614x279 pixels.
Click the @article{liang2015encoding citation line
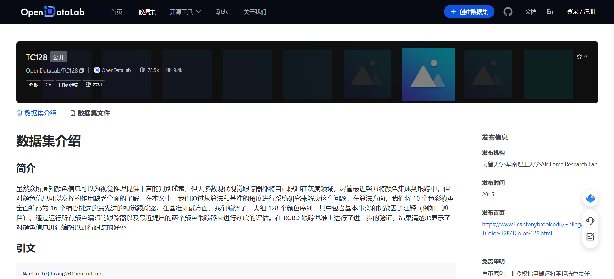(63, 274)
